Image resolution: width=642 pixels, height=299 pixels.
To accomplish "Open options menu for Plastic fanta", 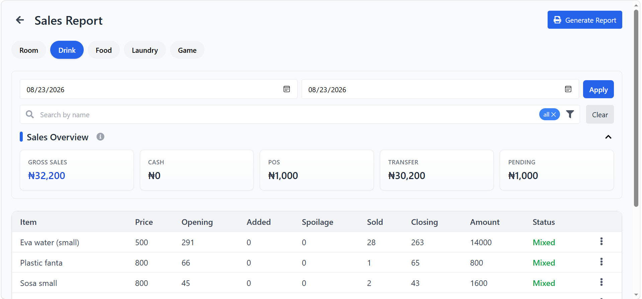I will [x=601, y=262].
